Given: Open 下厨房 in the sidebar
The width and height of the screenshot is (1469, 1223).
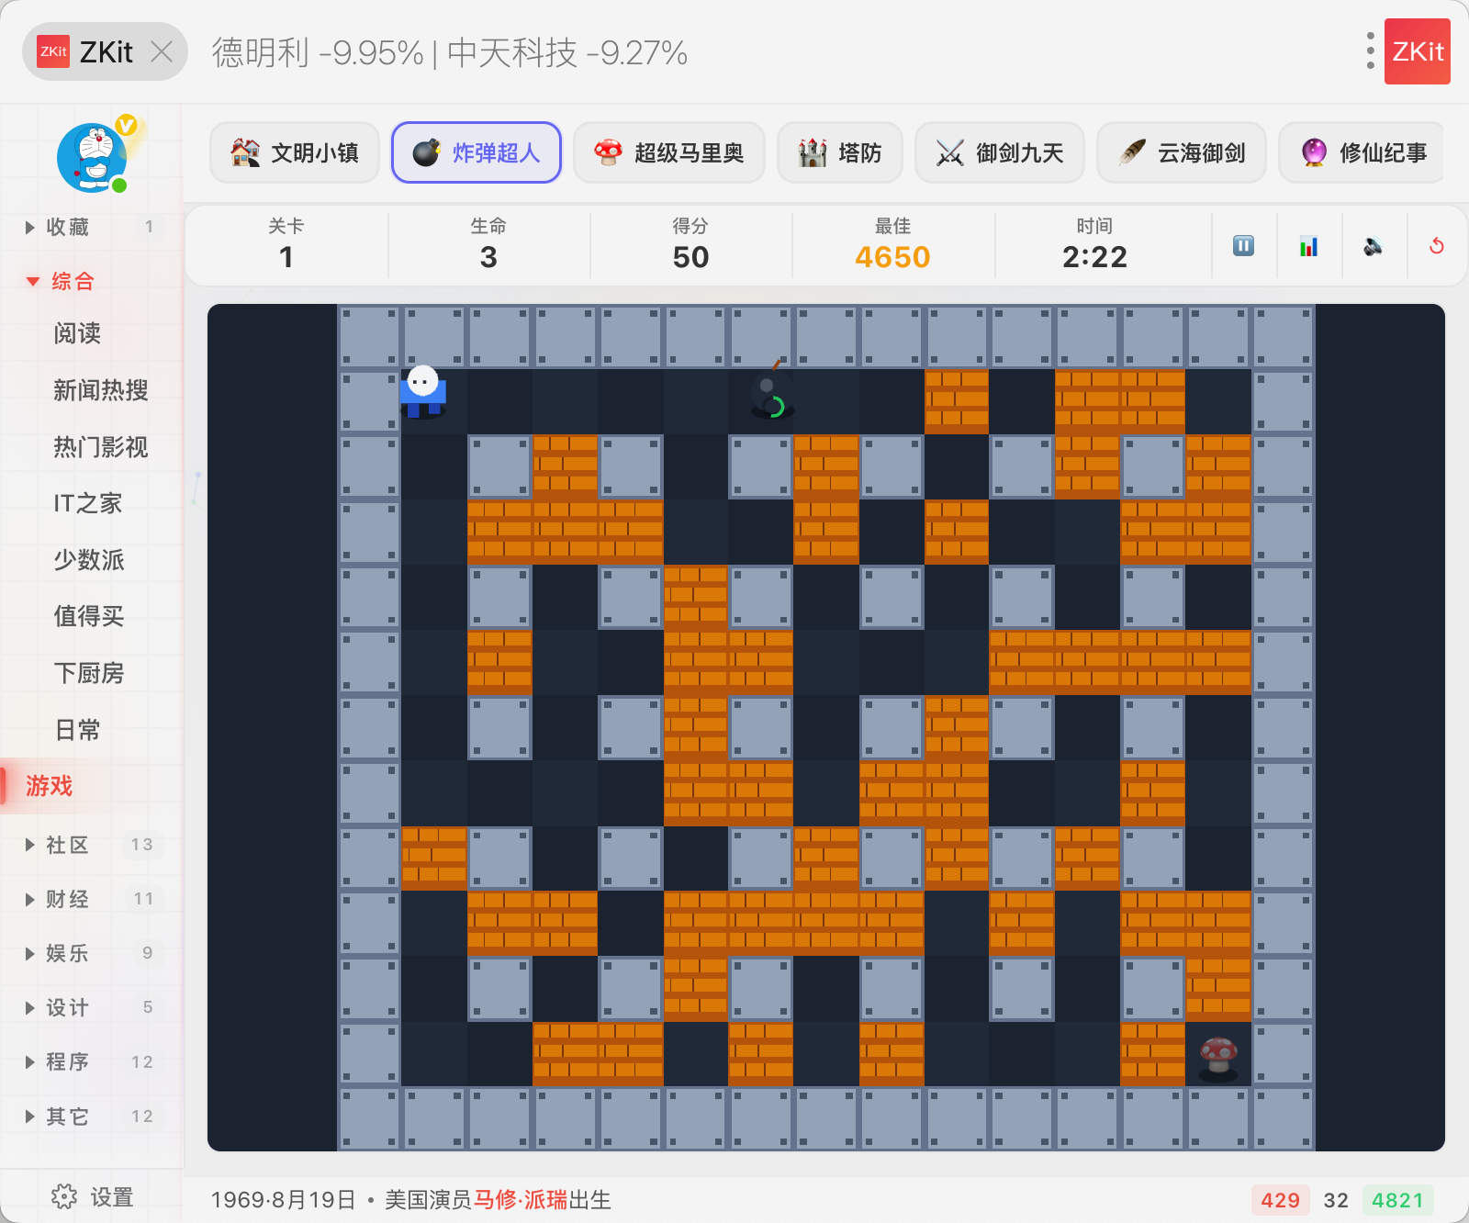Looking at the screenshot, I should coord(89,673).
